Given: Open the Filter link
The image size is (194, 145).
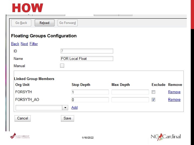Looking at the screenshot, I should click(x=34, y=44).
